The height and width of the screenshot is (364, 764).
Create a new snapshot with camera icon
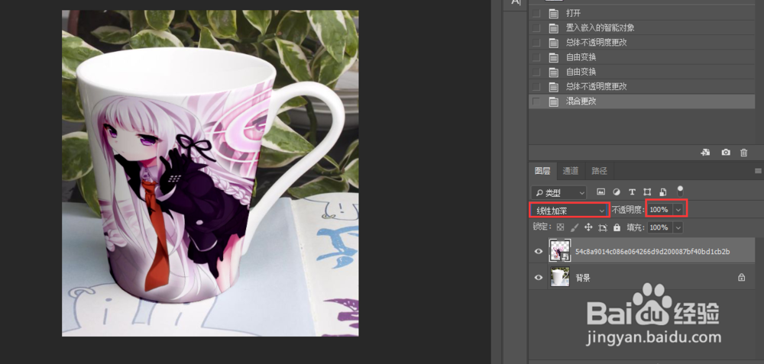click(x=726, y=153)
